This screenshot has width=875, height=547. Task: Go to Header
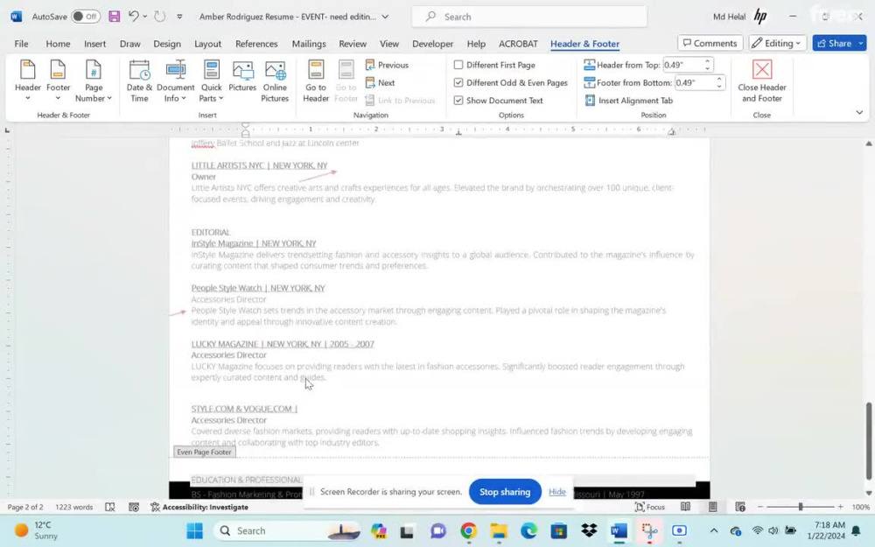pyautogui.click(x=316, y=81)
